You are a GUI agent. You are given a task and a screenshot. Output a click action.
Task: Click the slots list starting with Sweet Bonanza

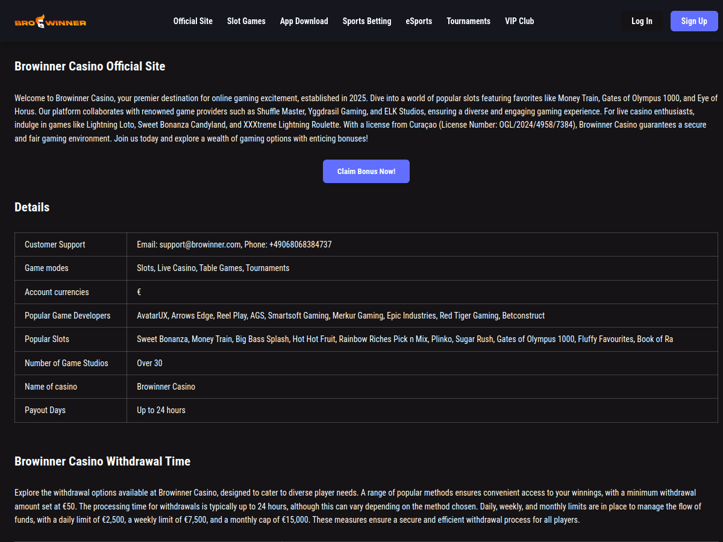pyautogui.click(x=405, y=339)
